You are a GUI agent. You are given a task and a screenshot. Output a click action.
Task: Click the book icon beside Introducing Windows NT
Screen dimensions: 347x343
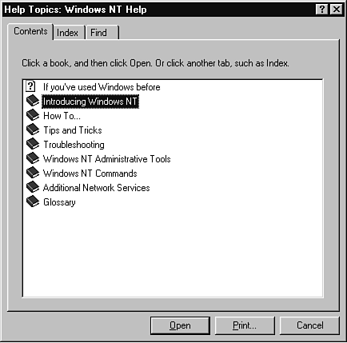pyautogui.click(x=33, y=101)
